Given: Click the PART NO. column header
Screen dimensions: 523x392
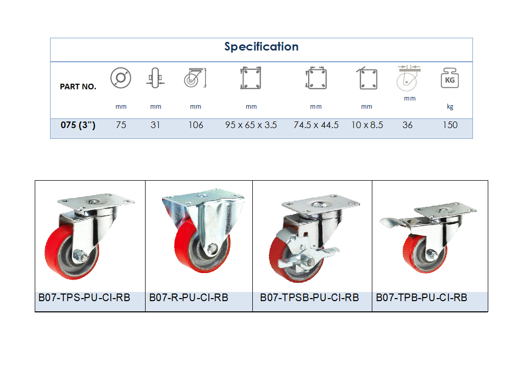Looking at the screenshot, I should coord(78,87).
